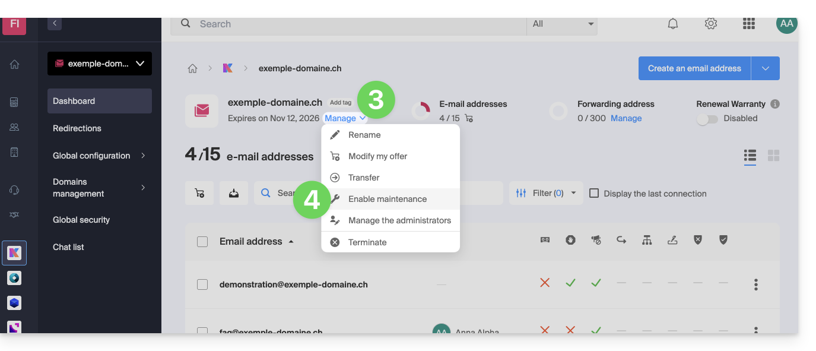The height and width of the screenshot is (351, 816).
Task: Click the notifications bell icon
Action: 672,24
